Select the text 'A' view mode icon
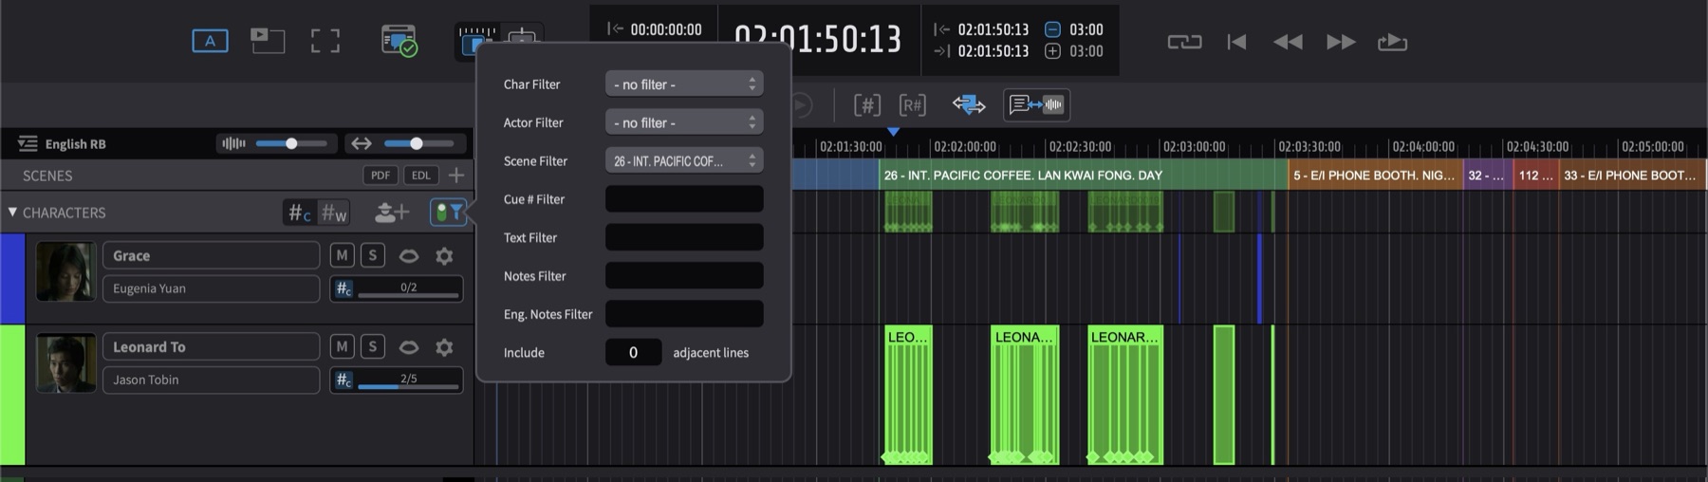The width and height of the screenshot is (1708, 482). coord(210,41)
